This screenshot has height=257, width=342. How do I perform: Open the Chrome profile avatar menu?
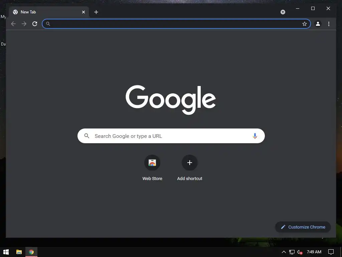318,24
